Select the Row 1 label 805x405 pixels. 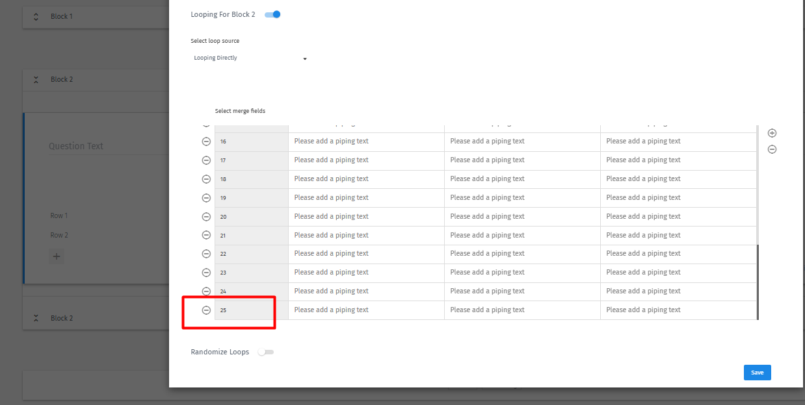tap(59, 215)
